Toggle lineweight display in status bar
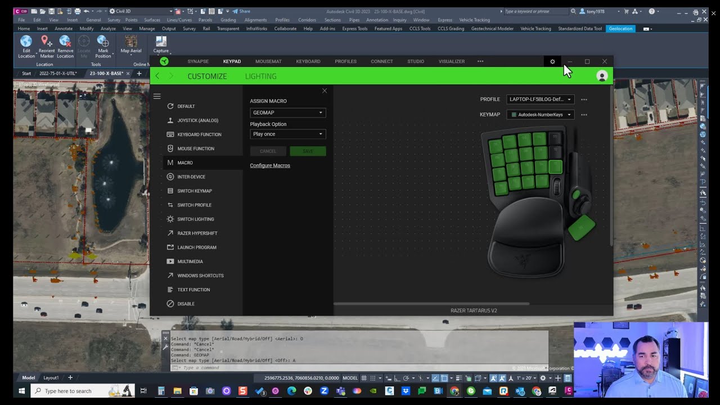Screen dimensions: 720x405 click(x=459, y=378)
